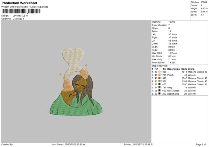Select the green swatch for stop 4
The width and height of the screenshot is (209, 147).
[160, 81]
